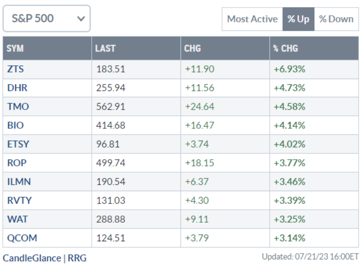The image size is (362, 267).
Task: Open the CandleGlance link
Action: (x=32, y=258)
